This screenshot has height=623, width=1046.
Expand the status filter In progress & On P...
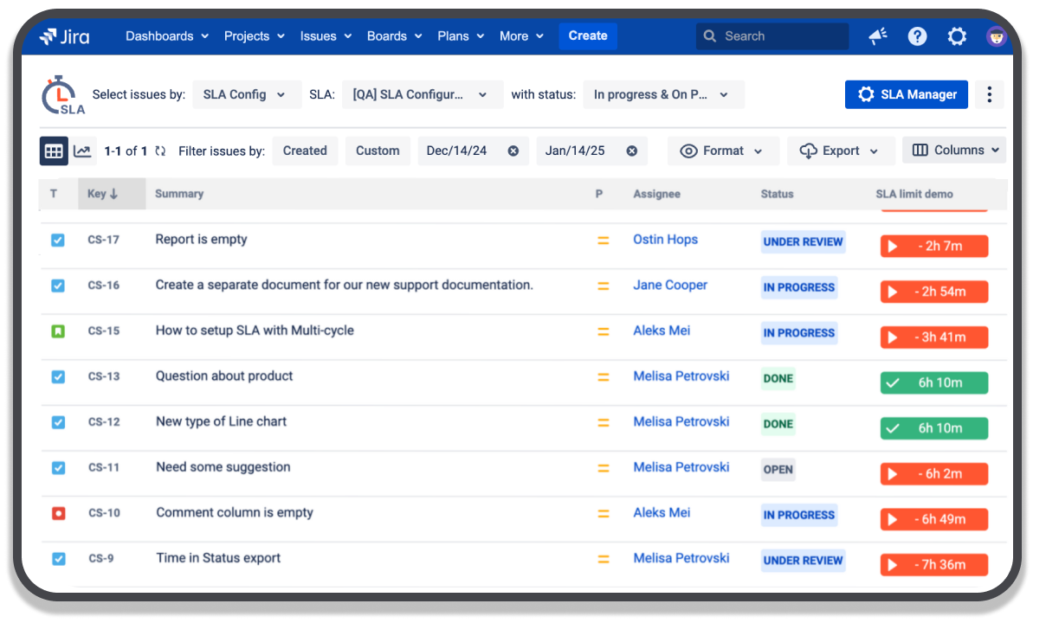pyautogui.click(x=663, y=95)
